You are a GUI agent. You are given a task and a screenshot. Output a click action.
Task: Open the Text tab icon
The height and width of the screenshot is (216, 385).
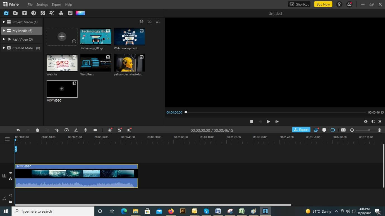pos(25,13)
